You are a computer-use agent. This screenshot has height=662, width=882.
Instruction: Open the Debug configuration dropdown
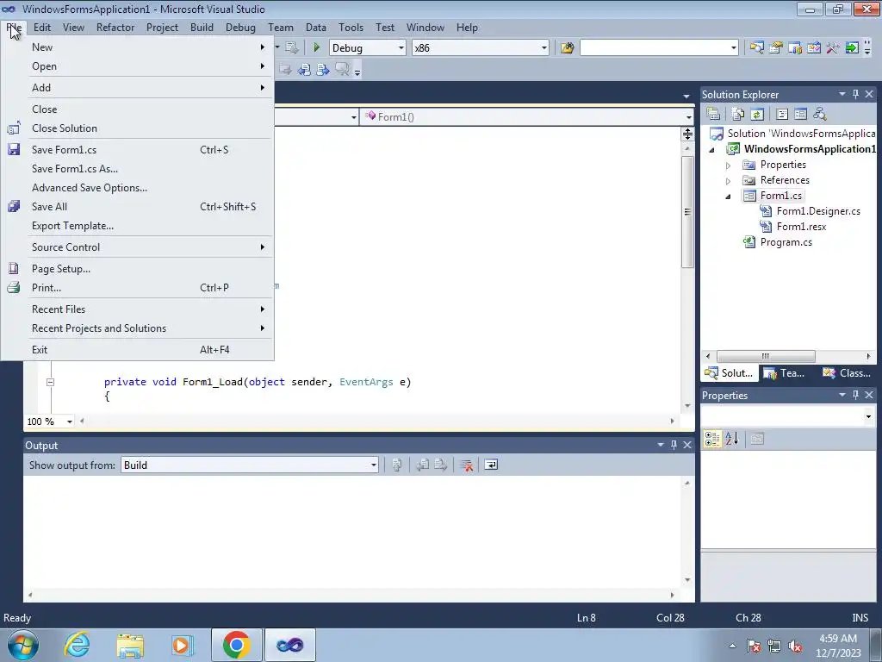[401, 48]
